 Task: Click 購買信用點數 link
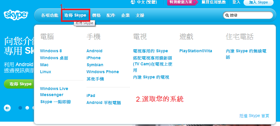[x=214, y=2]
